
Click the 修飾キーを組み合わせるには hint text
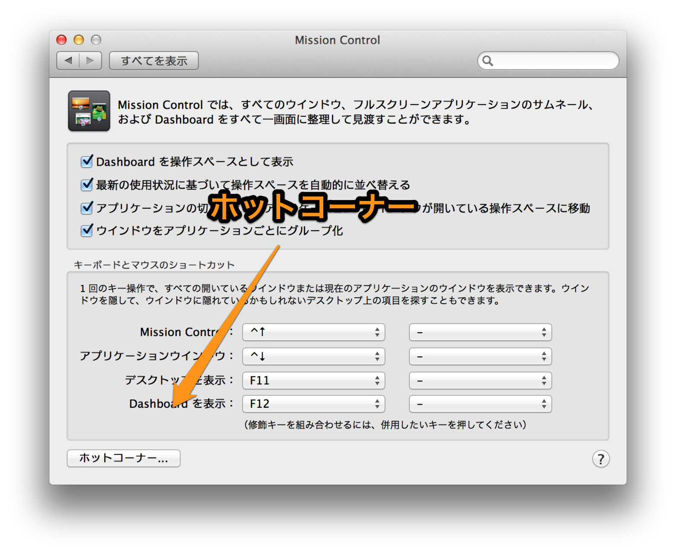coord(386,425)
